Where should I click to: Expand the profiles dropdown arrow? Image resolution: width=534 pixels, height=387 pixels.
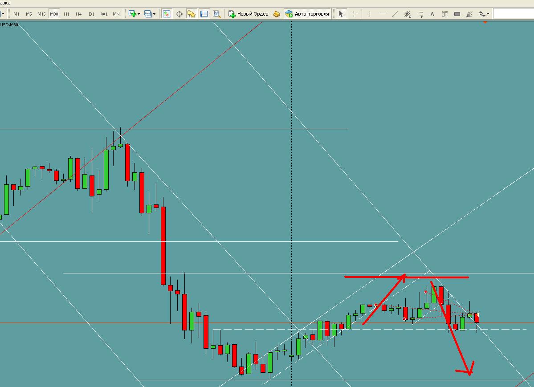pyautogui.click(x=154, y=14)
